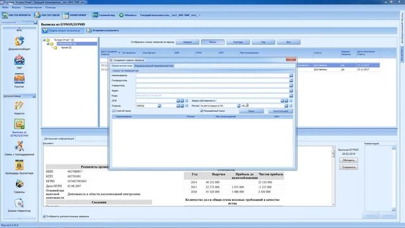Open the Коды field dropdown button
405x228 pixels.
tap(291, 96)
